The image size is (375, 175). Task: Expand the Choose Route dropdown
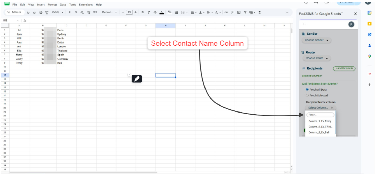point(317,58)
